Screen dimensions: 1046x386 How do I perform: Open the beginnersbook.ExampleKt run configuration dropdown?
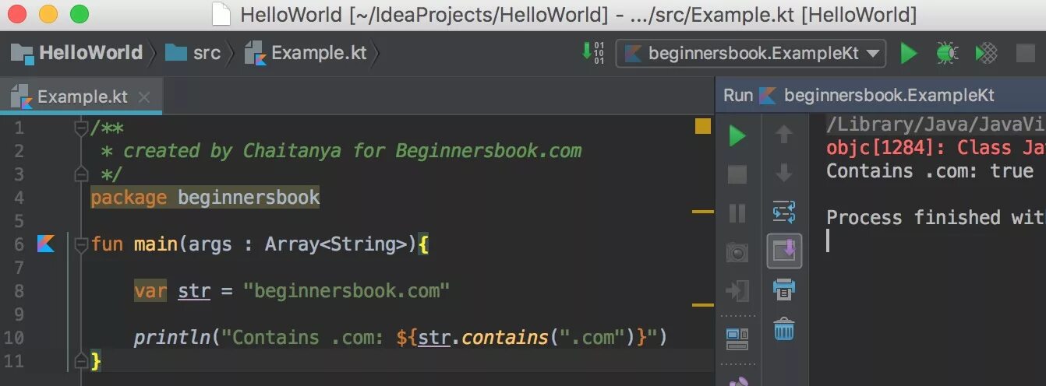751,53
